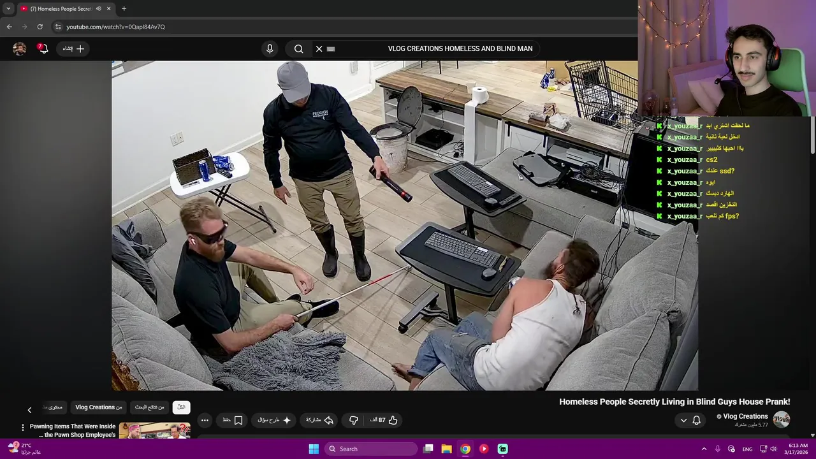Open the Vlog Creations channel avatar
816x459 pixels.
(x=782, y=419)
